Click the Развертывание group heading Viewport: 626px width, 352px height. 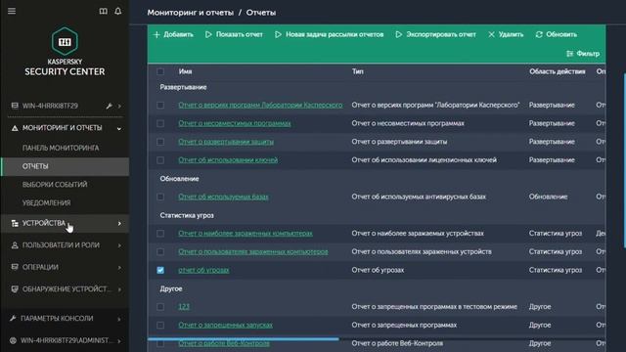coord(183,87)
